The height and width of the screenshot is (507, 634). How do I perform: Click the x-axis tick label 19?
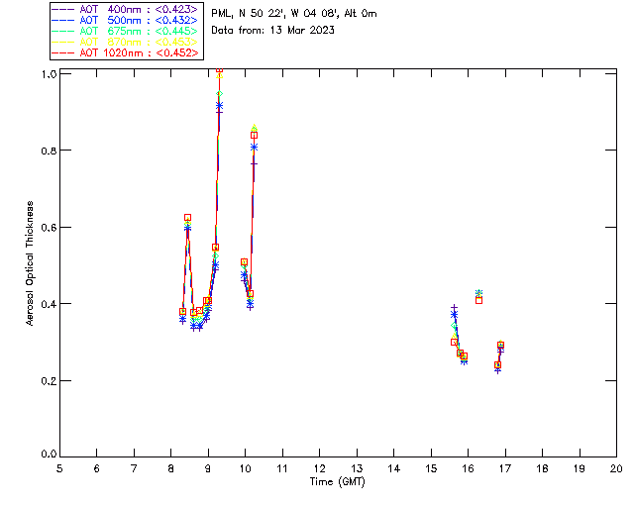(580, 469)
